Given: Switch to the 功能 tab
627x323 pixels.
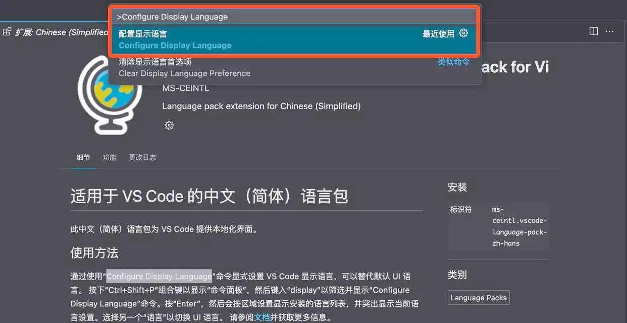Looking at the screenshot, I should 109,157.
